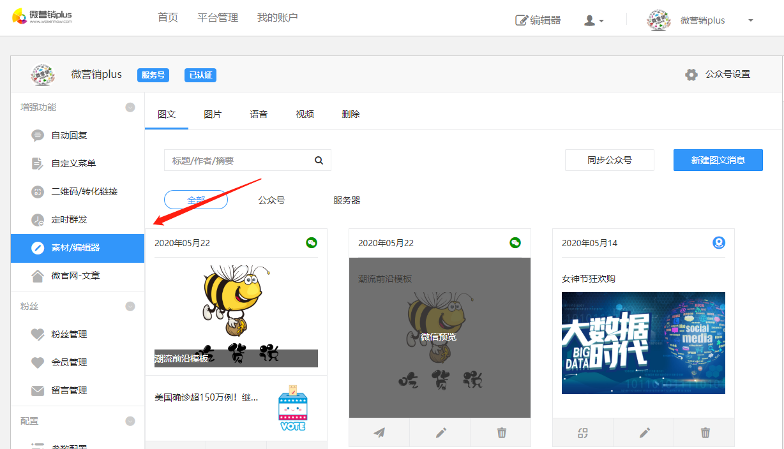Click the 大数据时代 cover image
The image size is (784, 449).
click(x=644, y=343)
